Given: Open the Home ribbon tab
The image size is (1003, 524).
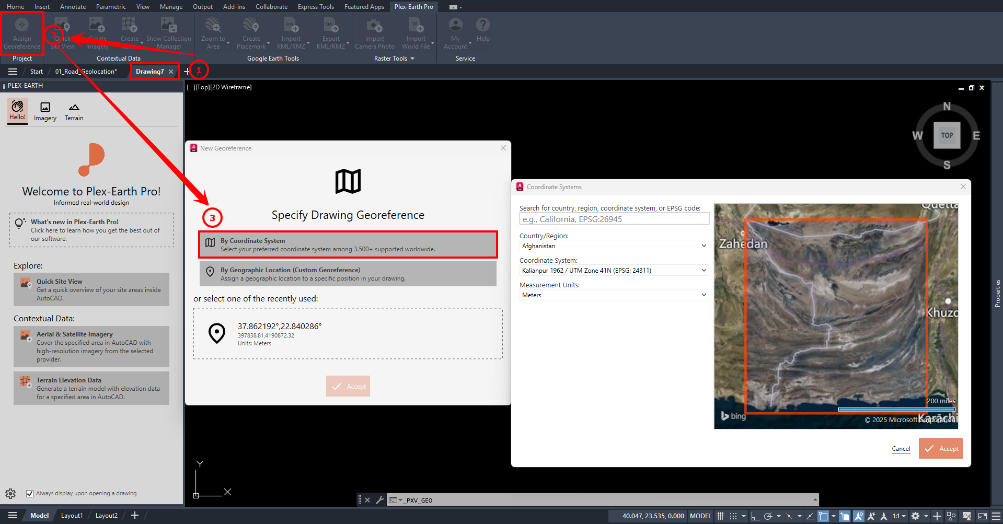Looking at the screenshot, I should click(x=15, y=6).
